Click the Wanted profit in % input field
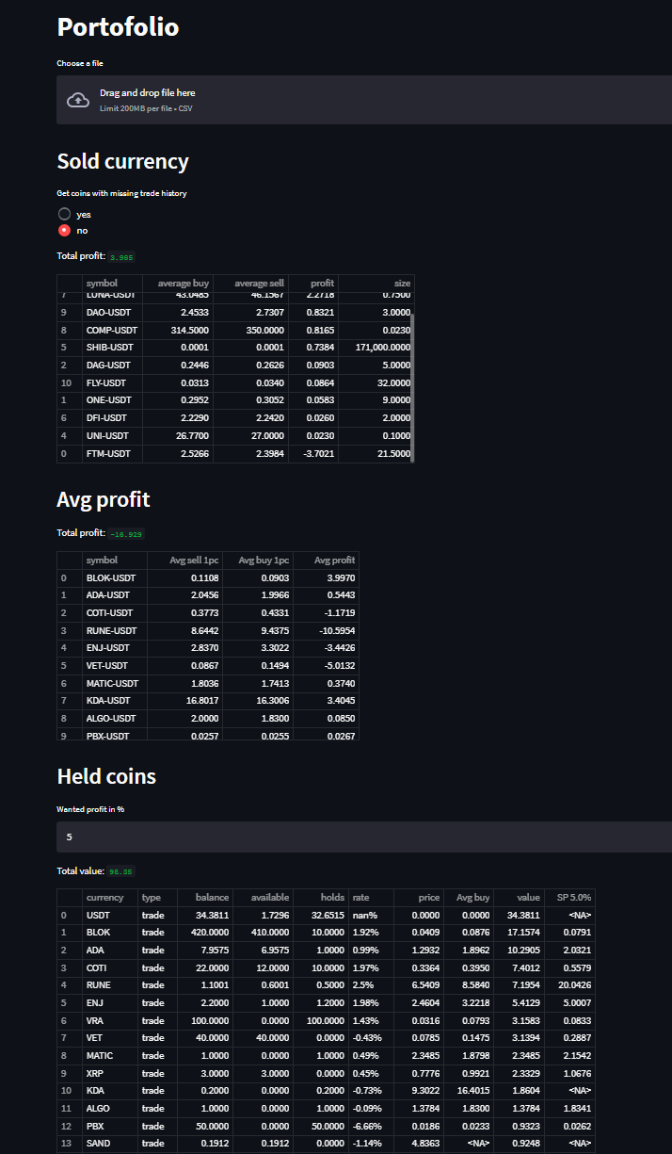This screenshot has height=1154, width=672. [x=364, y=837]
